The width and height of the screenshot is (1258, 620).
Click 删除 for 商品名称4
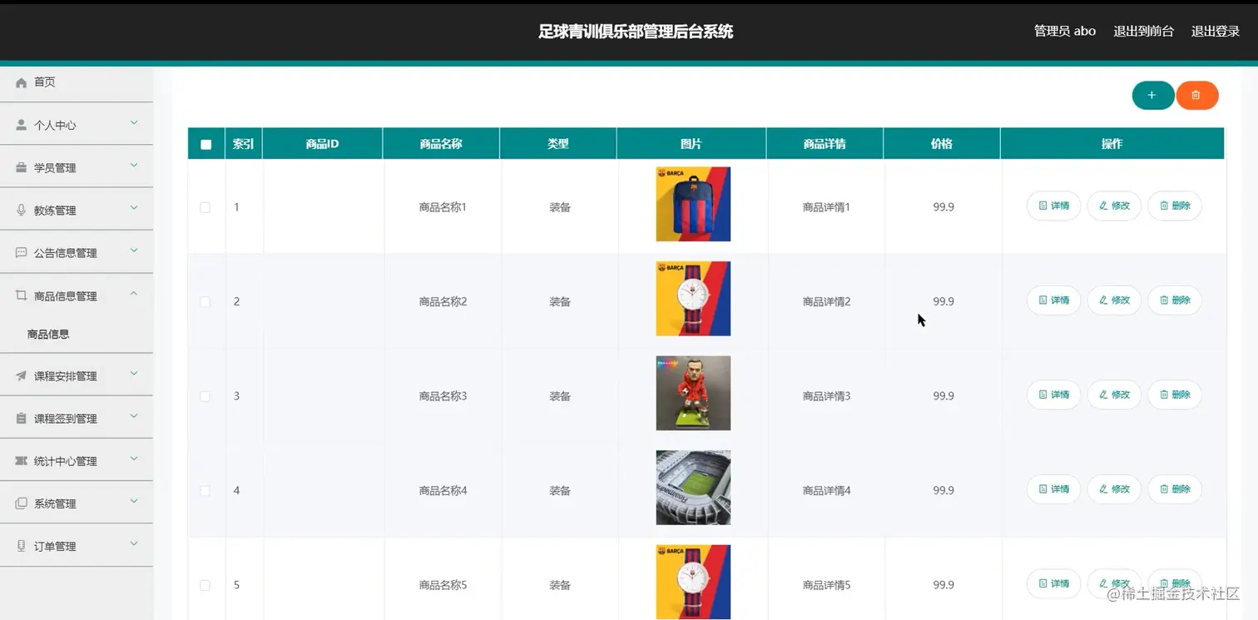[1175, 489]
